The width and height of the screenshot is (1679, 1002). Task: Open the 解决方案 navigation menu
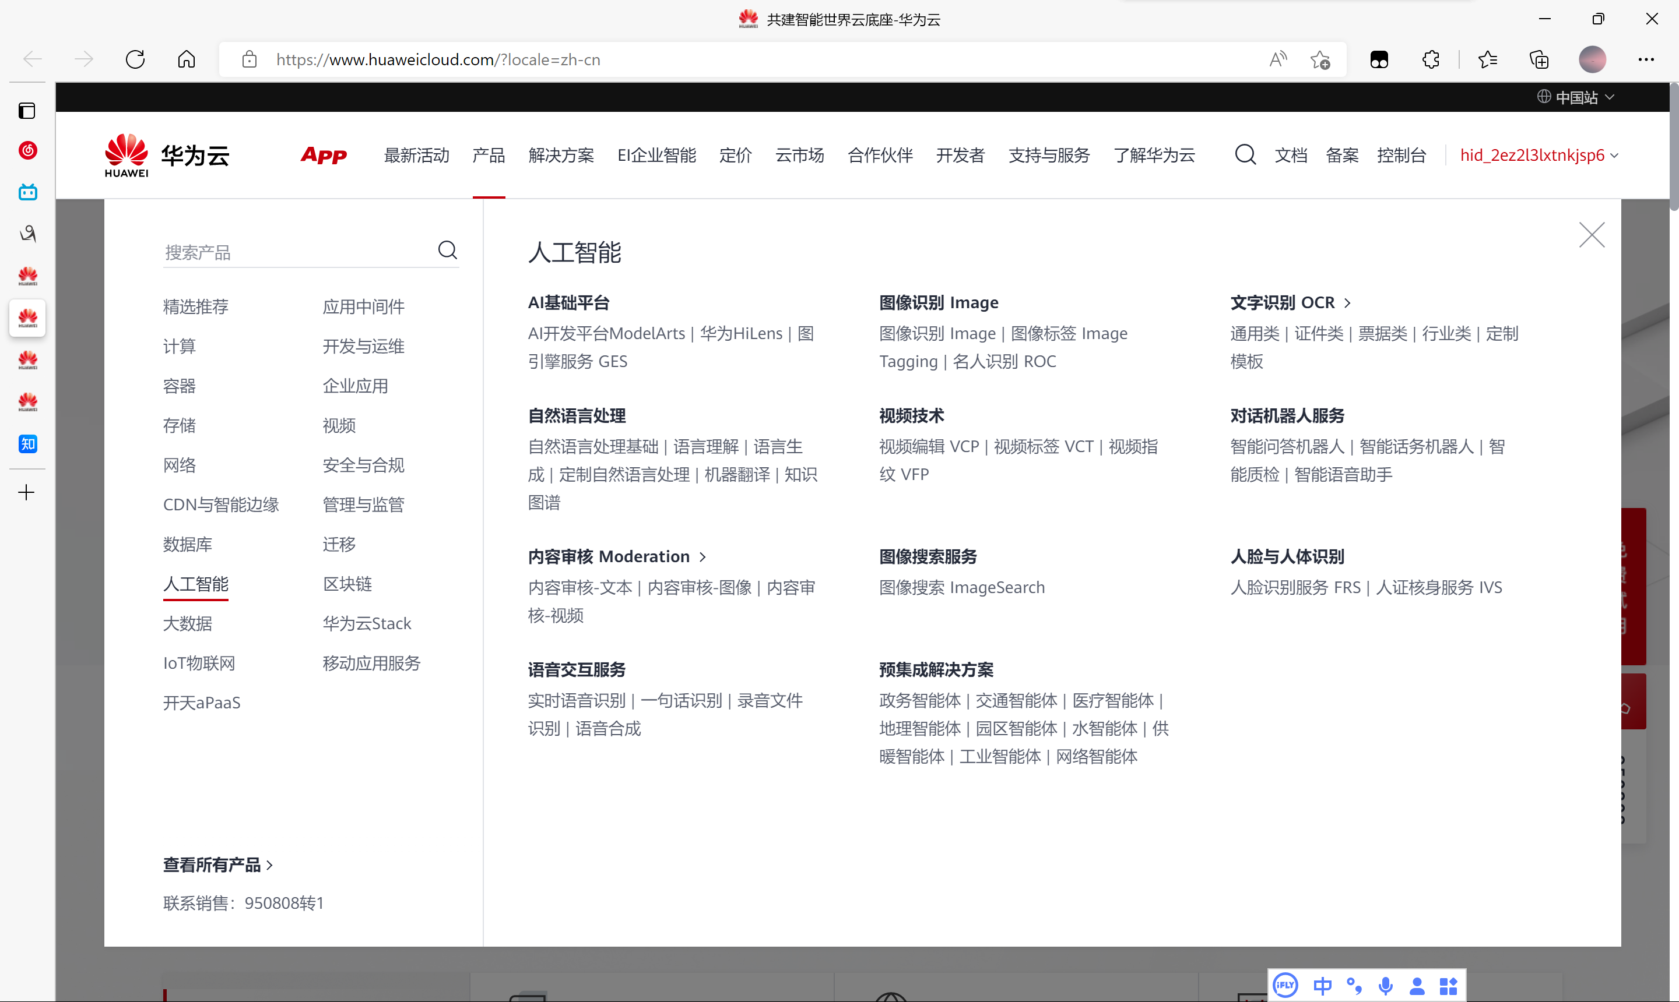tap(561, 156)
